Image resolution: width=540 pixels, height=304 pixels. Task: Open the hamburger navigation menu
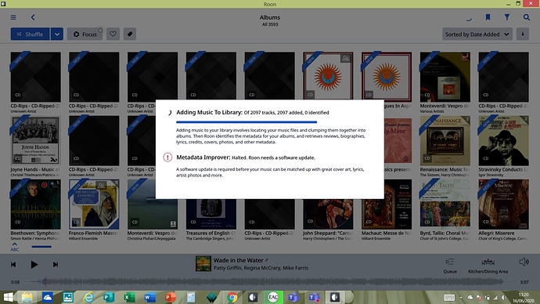pyautogui.click(x=13, y=17)
